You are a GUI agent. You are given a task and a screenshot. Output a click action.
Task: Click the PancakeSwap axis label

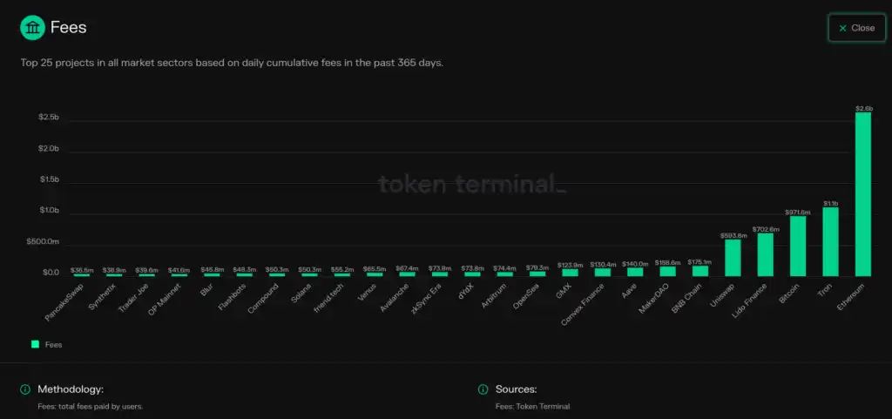coord(64,300)
